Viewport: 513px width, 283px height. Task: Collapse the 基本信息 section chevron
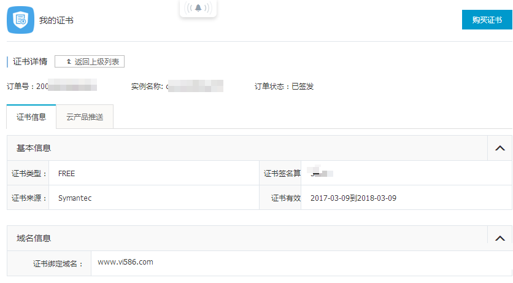[x=499, y=148]
